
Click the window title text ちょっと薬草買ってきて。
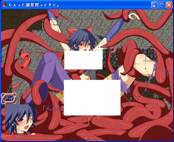(34, 5)
